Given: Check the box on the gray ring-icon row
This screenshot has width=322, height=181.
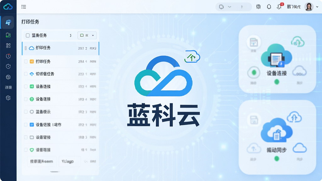Looking at the screenshot, I should [26, 112].
